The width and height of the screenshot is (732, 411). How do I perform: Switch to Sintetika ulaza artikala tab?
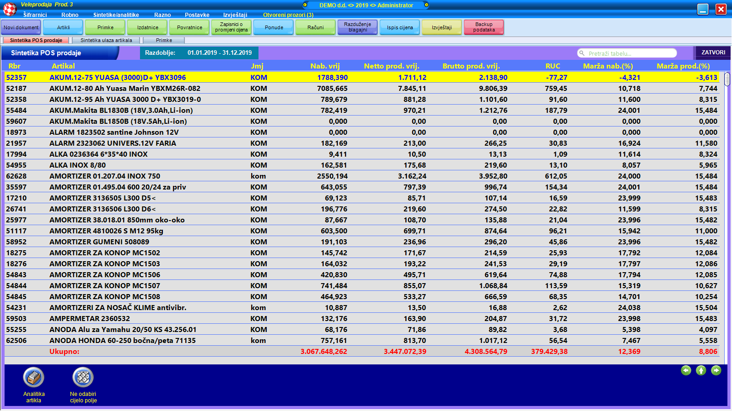click(x=106, y=40)
